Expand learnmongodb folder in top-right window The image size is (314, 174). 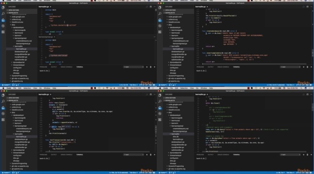pos(177,30)
